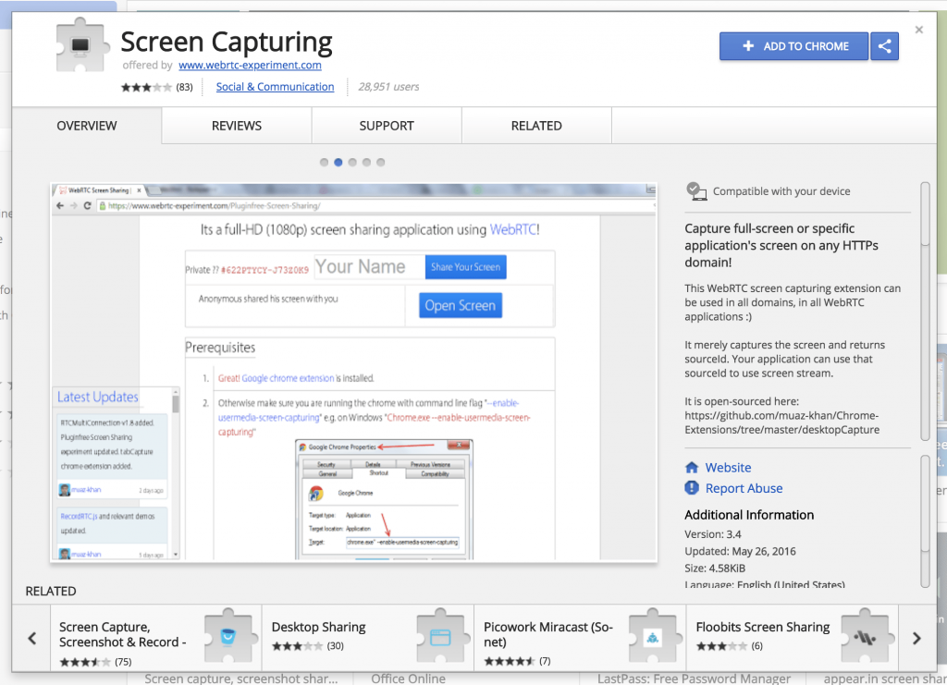Image resolution: width=947 pixels, height=685 pixels.
Task: Select the fourth screenshot carousel dot
Action: (x=366, y=163)
